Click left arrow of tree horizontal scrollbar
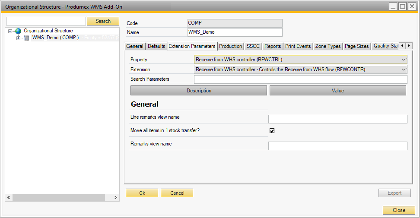The image size is (420, 218). tap(9, 197)
